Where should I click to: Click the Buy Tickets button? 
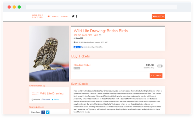tap(156, 76)
